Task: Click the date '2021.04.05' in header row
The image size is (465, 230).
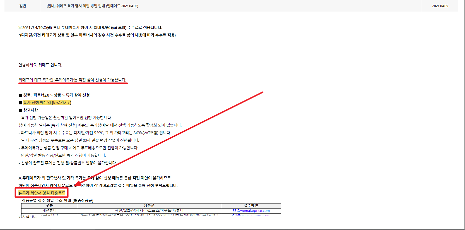Action: tap(440, 6)
